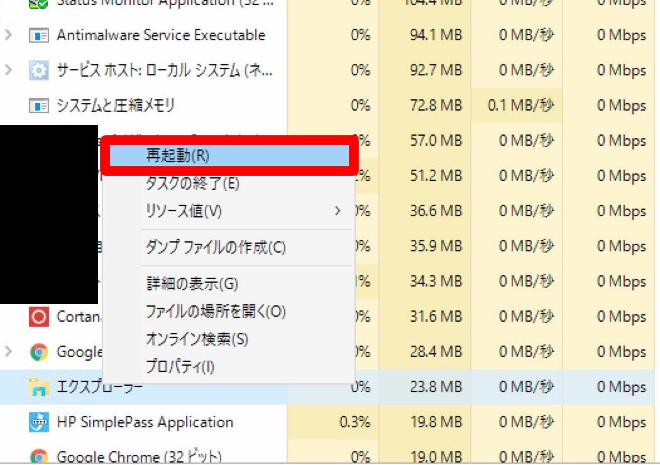This screenshot has width=660, height=465.
Task: Select the Cortana red circle icon
Action: (39, 317)
